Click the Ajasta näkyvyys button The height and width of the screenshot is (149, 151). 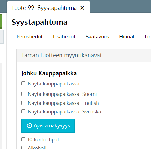tap(48, 125)
